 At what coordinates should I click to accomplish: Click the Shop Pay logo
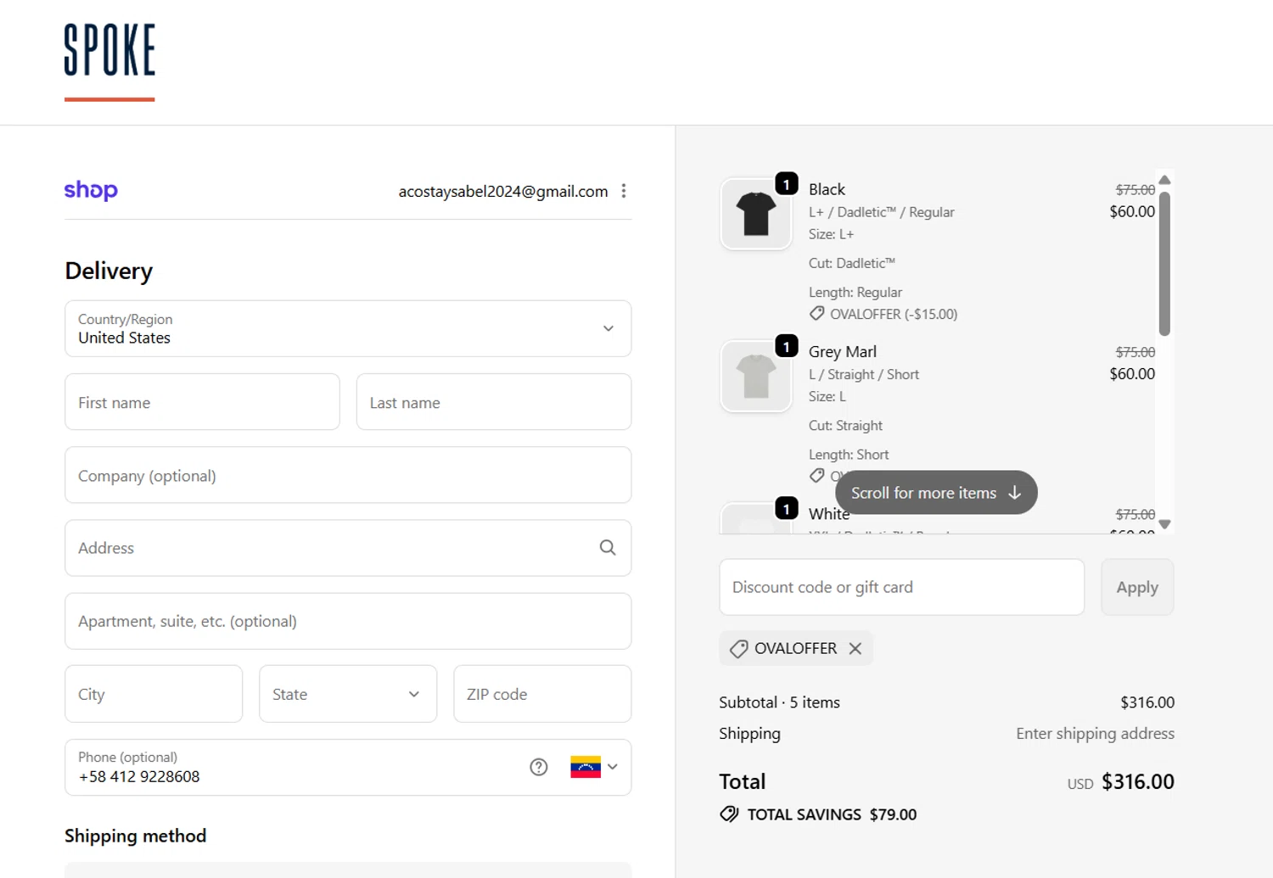pos(91,190)
